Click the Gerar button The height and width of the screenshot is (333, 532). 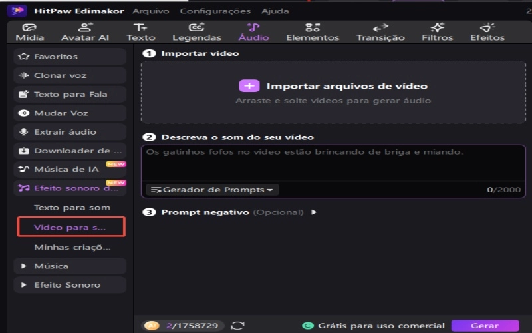coord(485,326)
